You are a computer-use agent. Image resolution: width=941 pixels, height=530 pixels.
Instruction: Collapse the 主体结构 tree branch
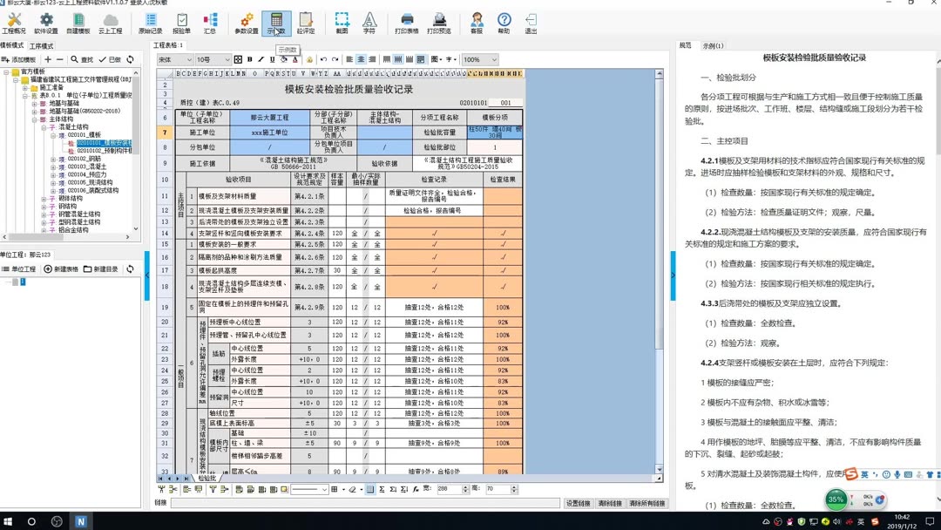33,119
